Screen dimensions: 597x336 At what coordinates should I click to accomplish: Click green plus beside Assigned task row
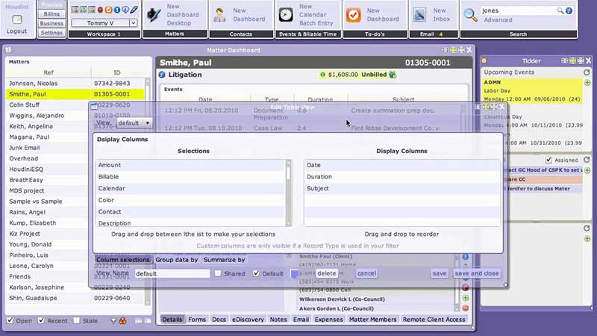point(587,170)
